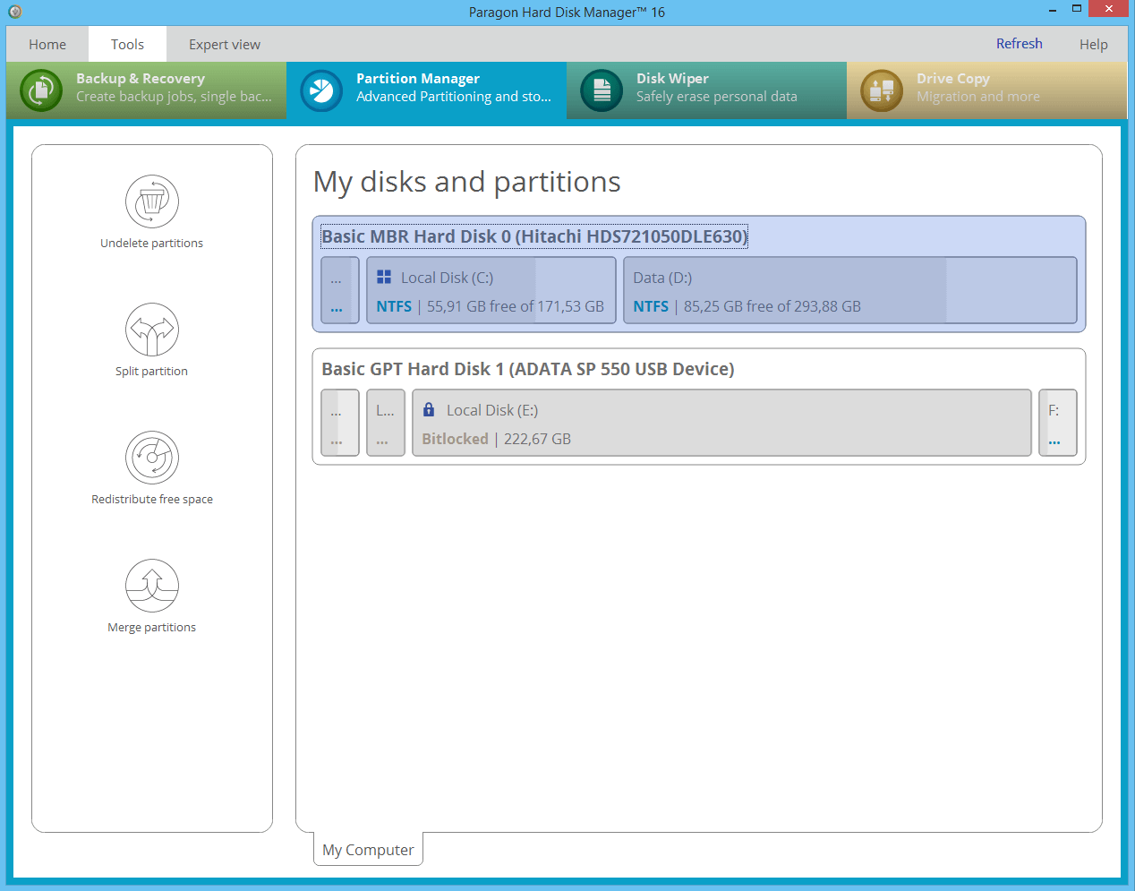Refresh the disk list
Screen dimensions: 1135x891
[x=1019, y=43]
